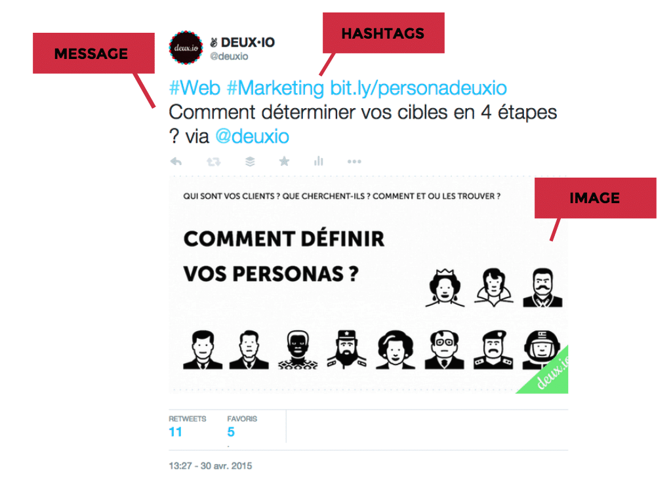Open the DEUX·IO profile name

(x=248, y=43)
